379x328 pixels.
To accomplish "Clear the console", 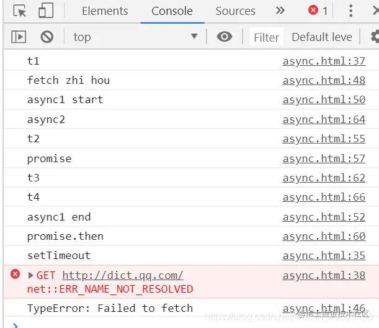I will (x=47, y=37).
